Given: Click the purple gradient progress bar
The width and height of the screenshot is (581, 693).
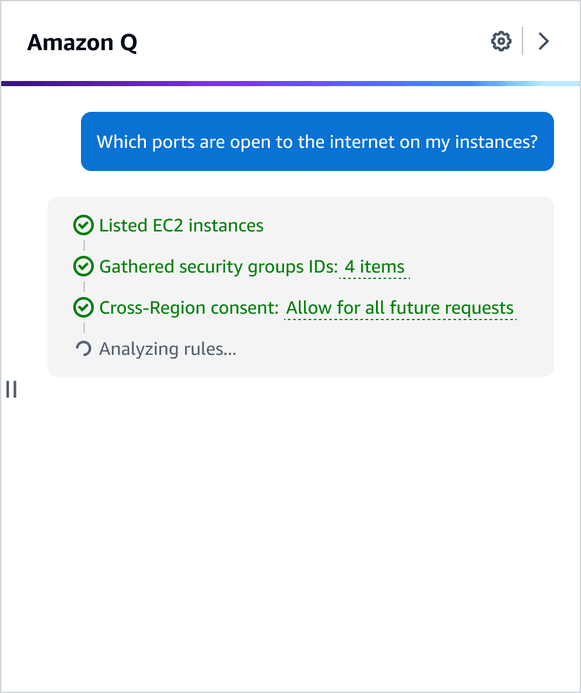Looking at the screenshot, I should pyautogui.click(x=290, y=84).
